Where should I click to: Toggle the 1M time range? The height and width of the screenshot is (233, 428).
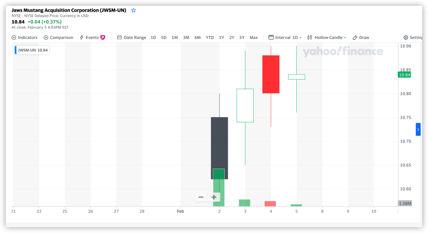(175, 38)
